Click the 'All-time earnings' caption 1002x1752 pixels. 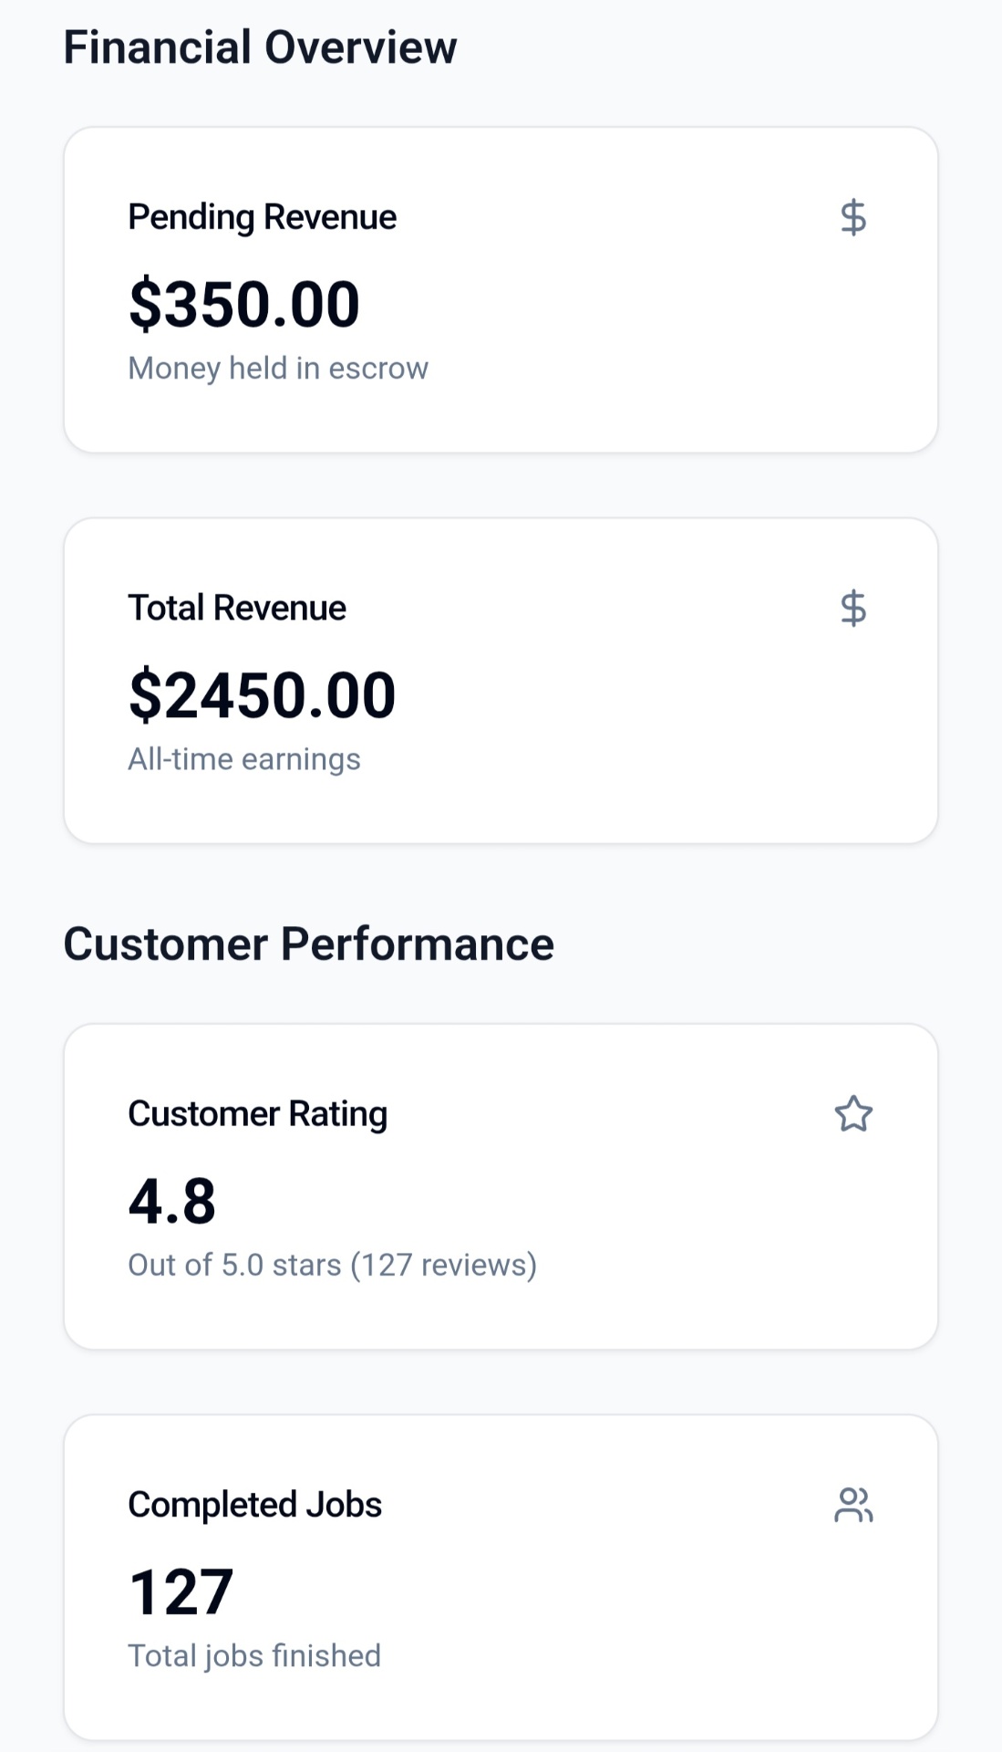244,759
